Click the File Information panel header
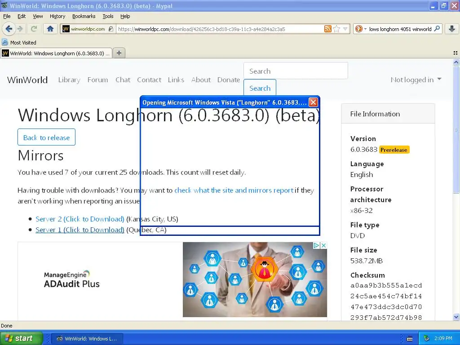The height and width of the screenshot is (345, 460). (x=388, y=114)
